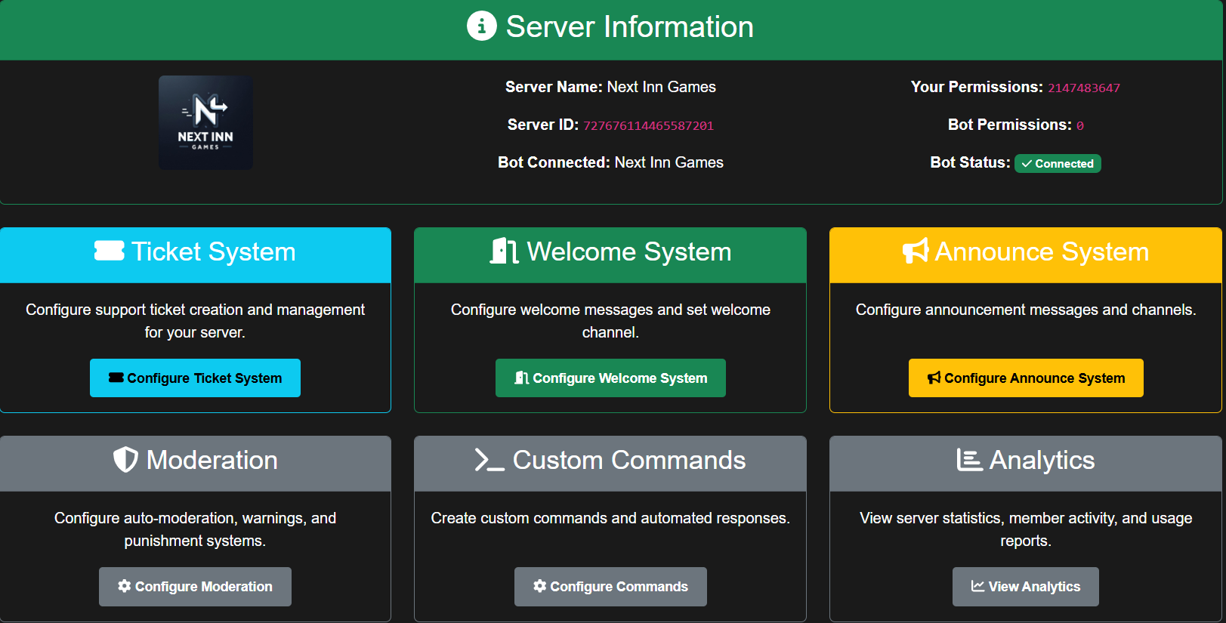Click Your Permissions value 2147483647
The width and height of the screenshot is (1226, 623).
pos(1083,88)
